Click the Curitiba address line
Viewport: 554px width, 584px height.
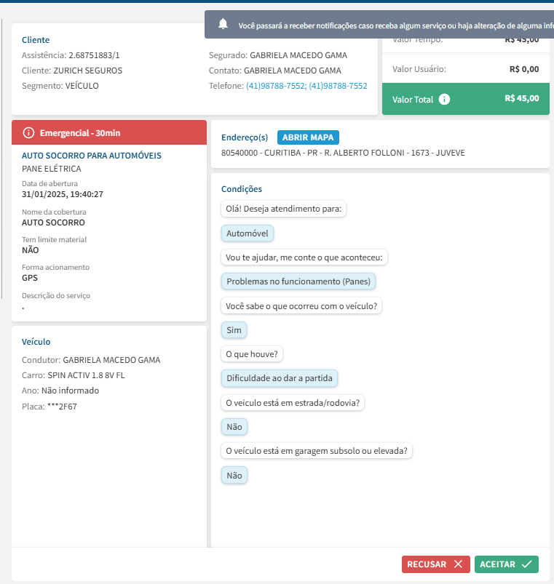click(x=342, y=153)
